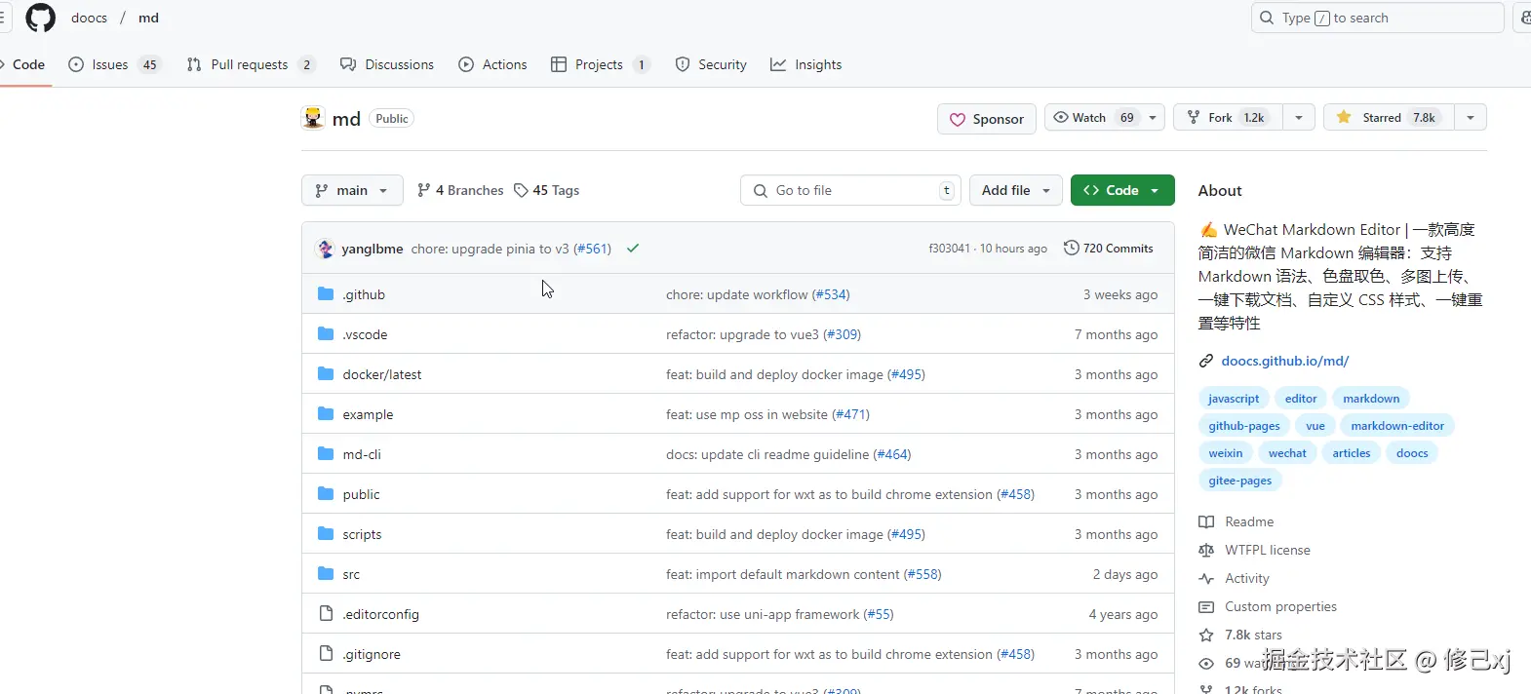1531x694 pixels.
Task: Click the Readme book icon
Action: tap(1206, 521)
